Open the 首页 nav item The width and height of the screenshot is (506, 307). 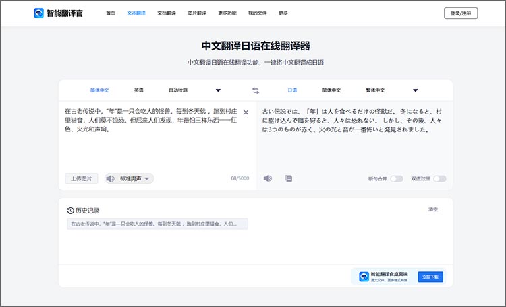pyautogui.click(x=111, y=13)
